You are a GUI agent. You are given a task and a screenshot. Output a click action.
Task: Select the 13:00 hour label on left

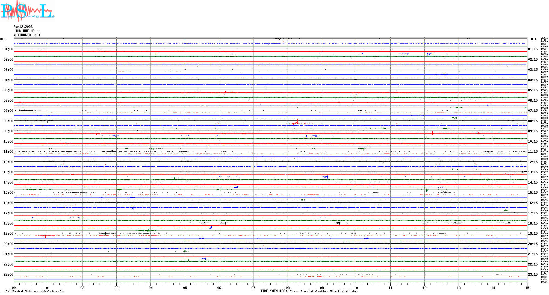[8, 172]
